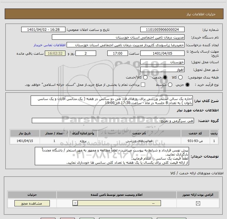This screenshot has width=227, height=219.
Task: Click request creator name field
Action: tap(126, 45)
